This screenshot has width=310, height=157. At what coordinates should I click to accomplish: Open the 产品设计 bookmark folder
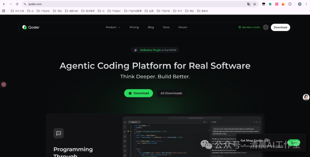click(114, 11)
